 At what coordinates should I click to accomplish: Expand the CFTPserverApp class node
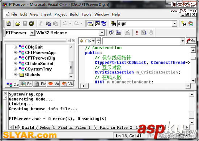point(15,53)
